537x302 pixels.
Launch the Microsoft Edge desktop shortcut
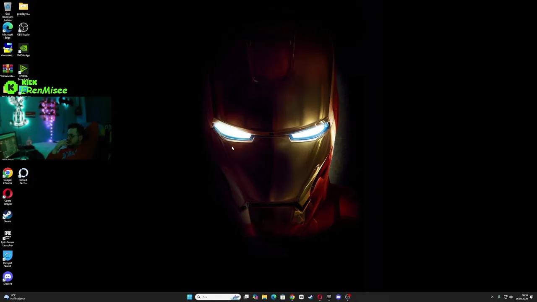(x=8, y=31)
